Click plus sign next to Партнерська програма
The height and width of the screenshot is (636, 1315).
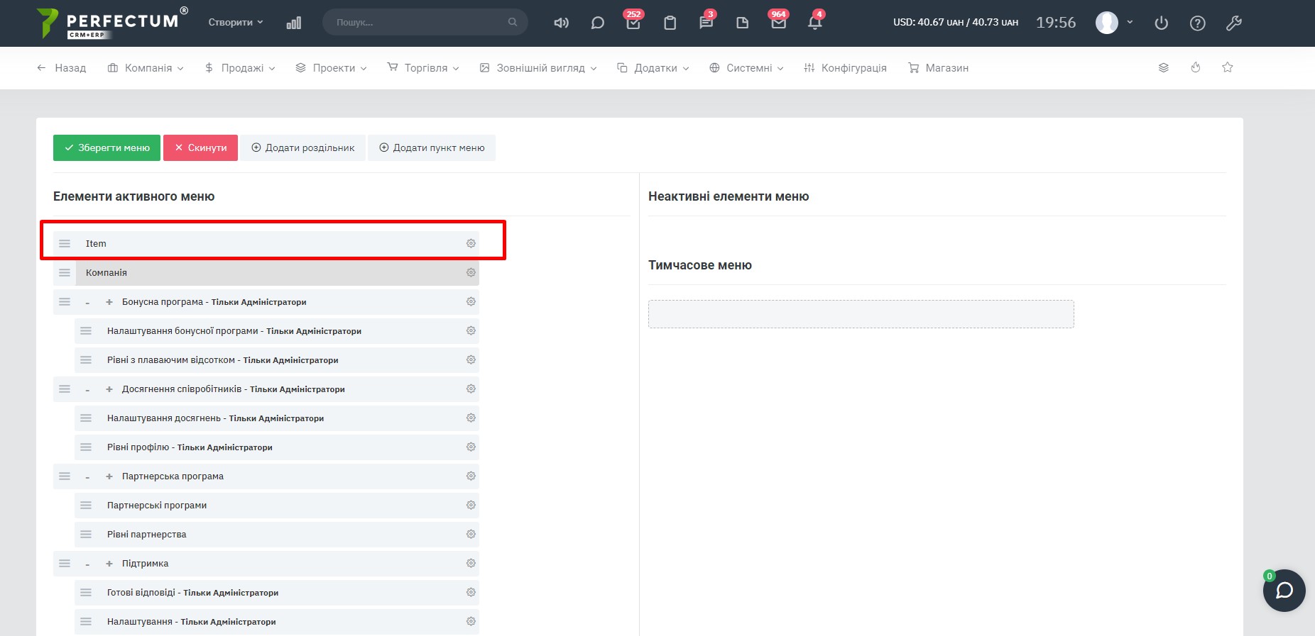tap(109, 476)
